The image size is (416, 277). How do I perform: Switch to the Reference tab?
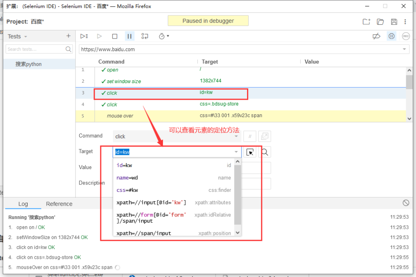tap(59, 204)
